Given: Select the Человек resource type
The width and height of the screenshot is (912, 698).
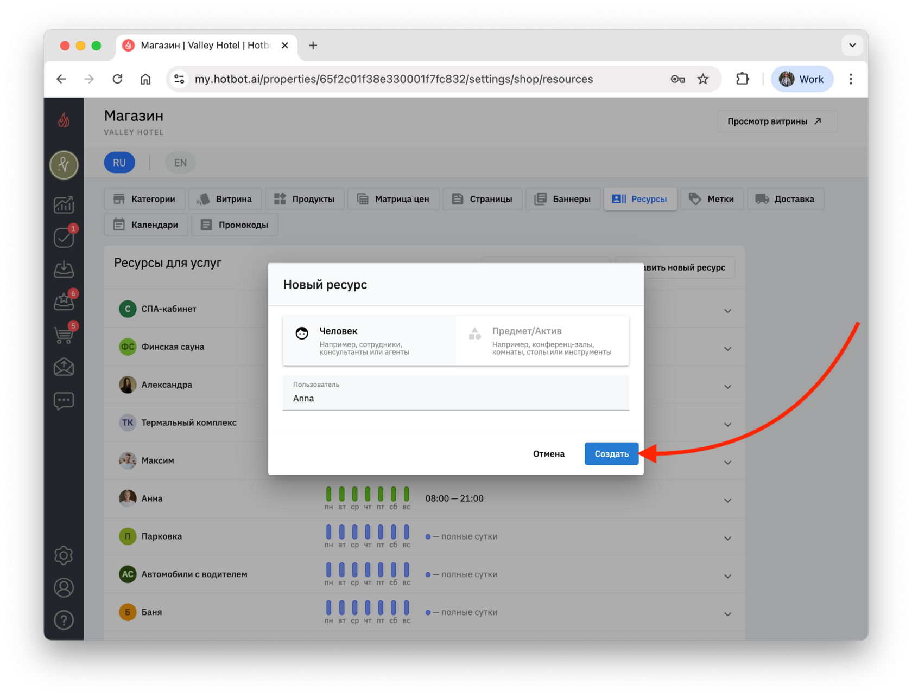Looking at the screenshot, I should [369, 341].
